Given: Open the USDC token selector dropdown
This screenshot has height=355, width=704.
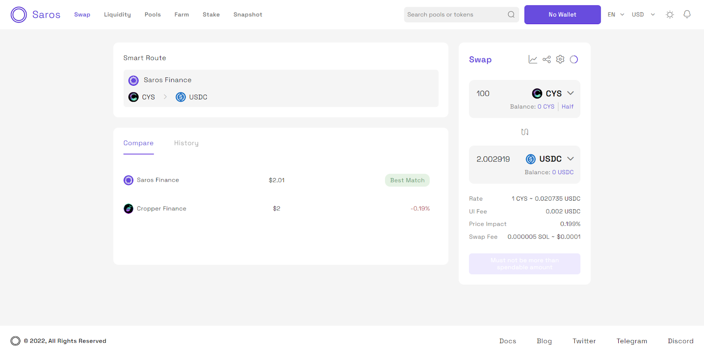Looking at the screenshot, I should (550, 159).
